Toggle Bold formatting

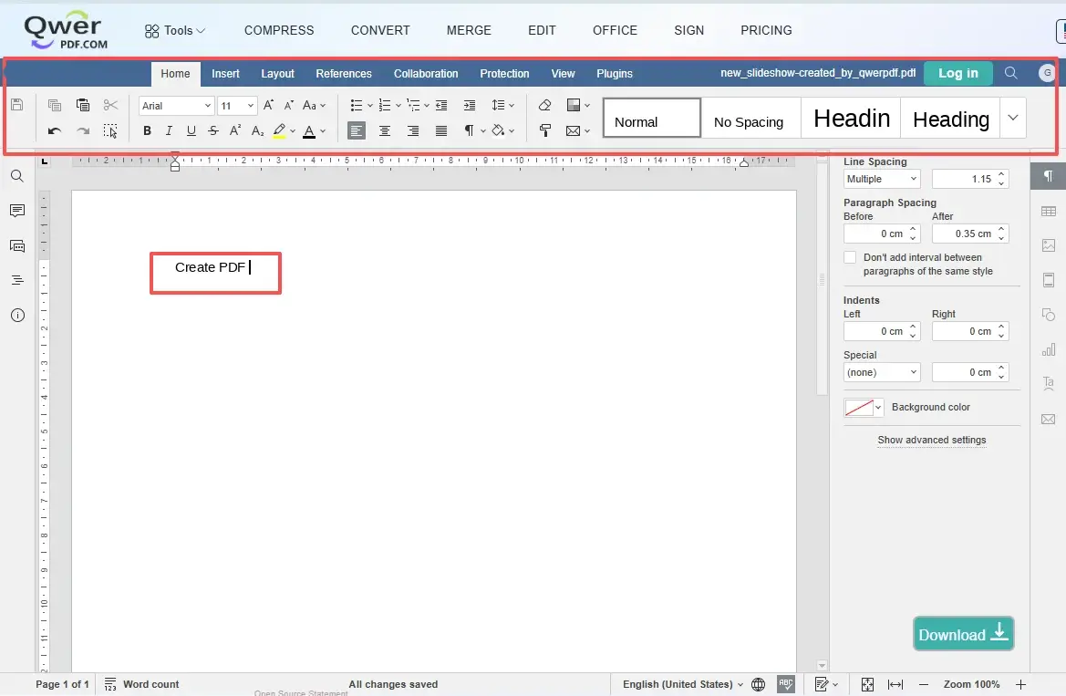[x=147, y=130]
